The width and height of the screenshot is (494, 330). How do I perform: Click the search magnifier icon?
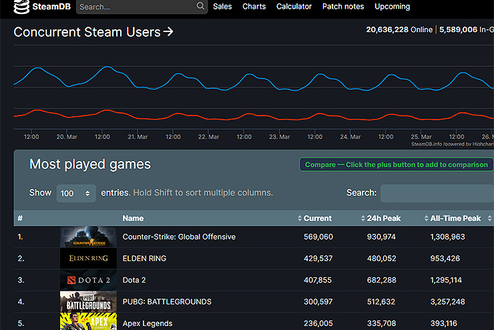[x=200, y=6]
